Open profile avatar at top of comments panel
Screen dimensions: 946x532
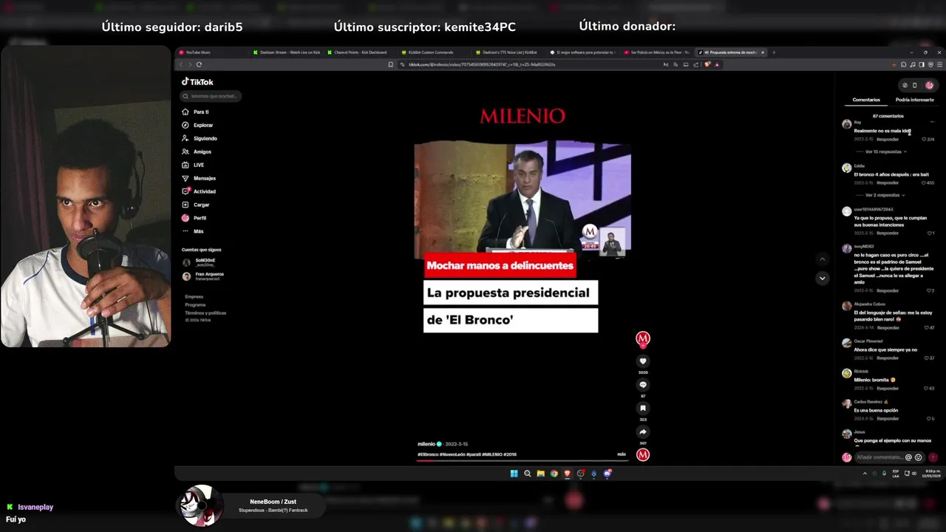pyautogui.click(x=929, y=85)
